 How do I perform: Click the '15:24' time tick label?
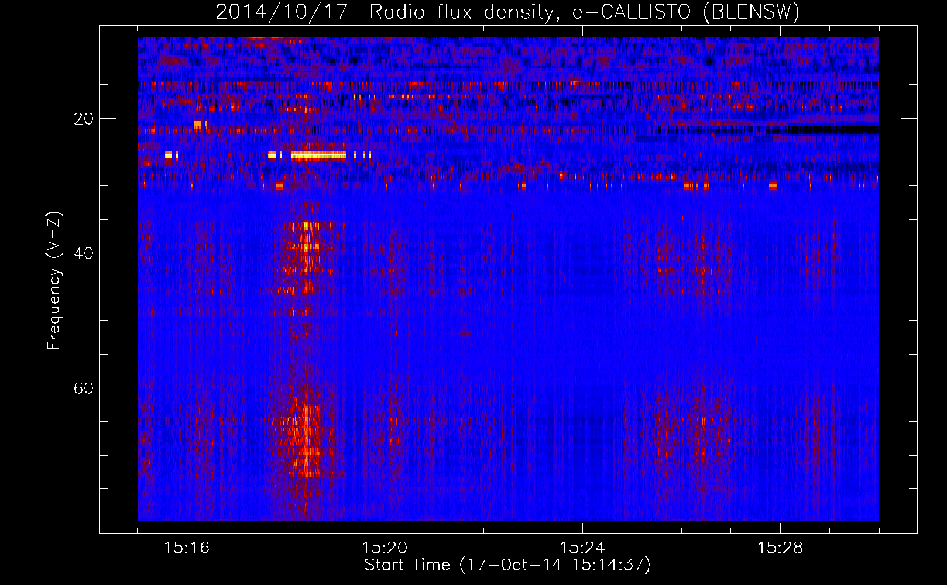click(582, 548)
